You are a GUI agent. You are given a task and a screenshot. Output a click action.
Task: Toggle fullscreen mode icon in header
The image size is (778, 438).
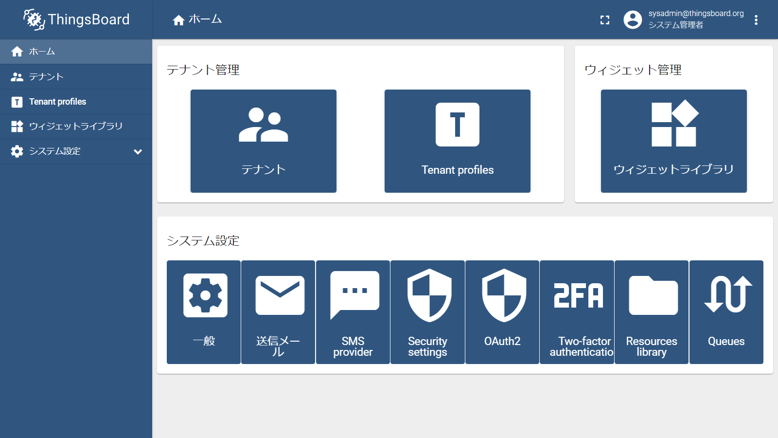[x=604, y=20]
